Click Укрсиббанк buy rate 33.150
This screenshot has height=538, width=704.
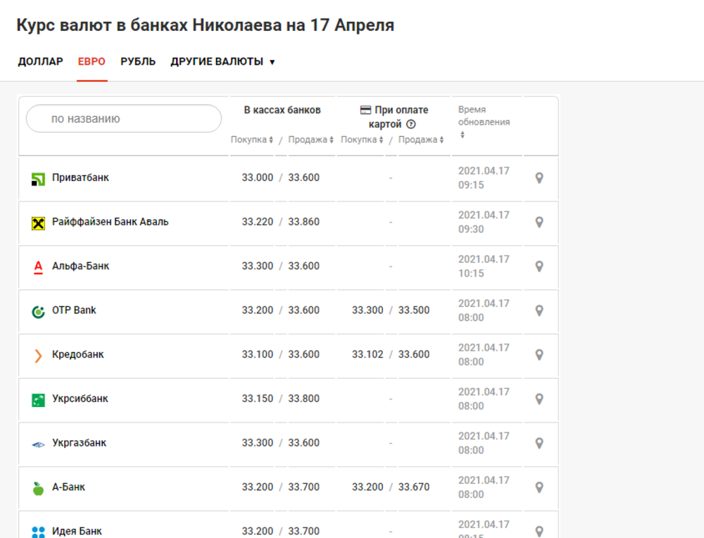(257, 399)
